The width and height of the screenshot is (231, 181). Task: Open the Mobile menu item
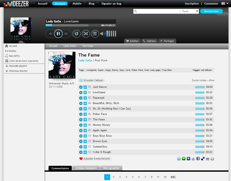click(x=77, y=3)
